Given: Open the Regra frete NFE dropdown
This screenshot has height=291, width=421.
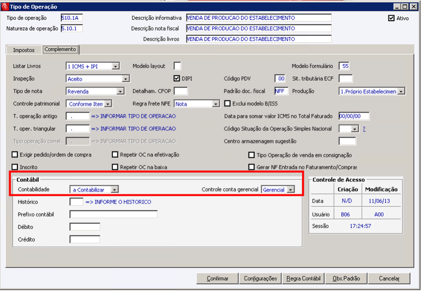Looking at the screenshot, I should click(216, 104).
